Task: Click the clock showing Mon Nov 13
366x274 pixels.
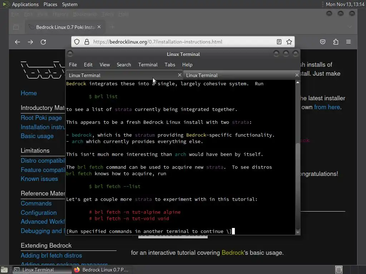Action: 345,4
